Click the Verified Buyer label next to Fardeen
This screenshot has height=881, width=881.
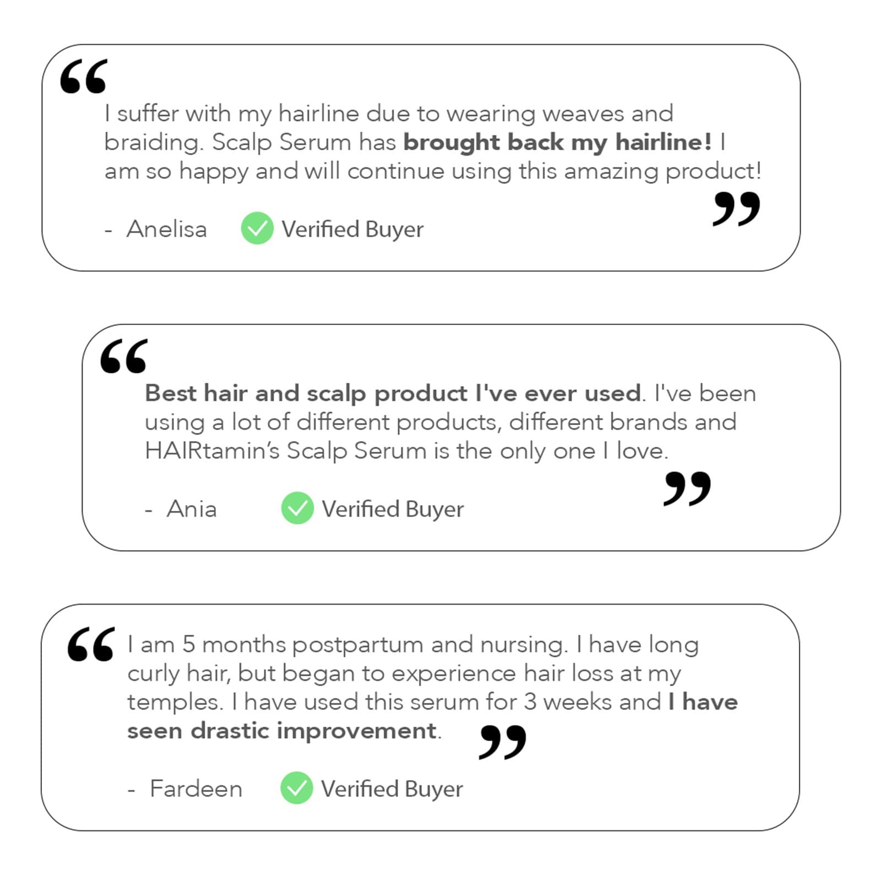[x=391, y=789]
